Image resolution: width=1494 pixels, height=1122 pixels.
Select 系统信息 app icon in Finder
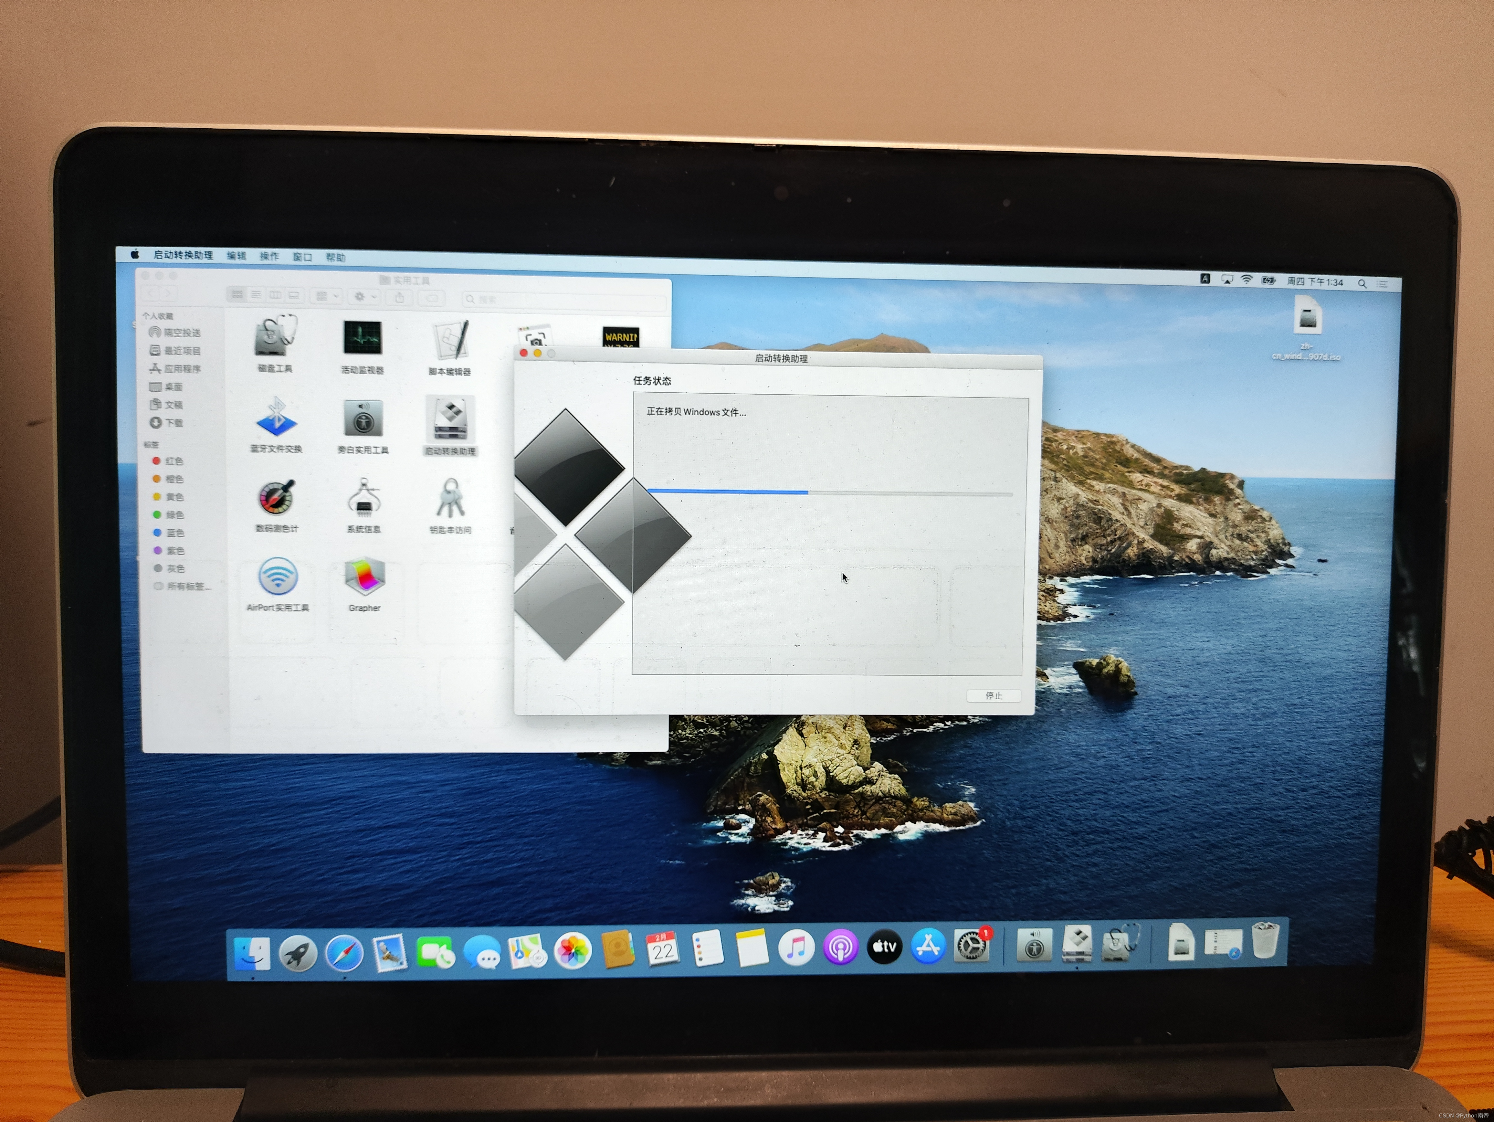click(x=364, y=499)
